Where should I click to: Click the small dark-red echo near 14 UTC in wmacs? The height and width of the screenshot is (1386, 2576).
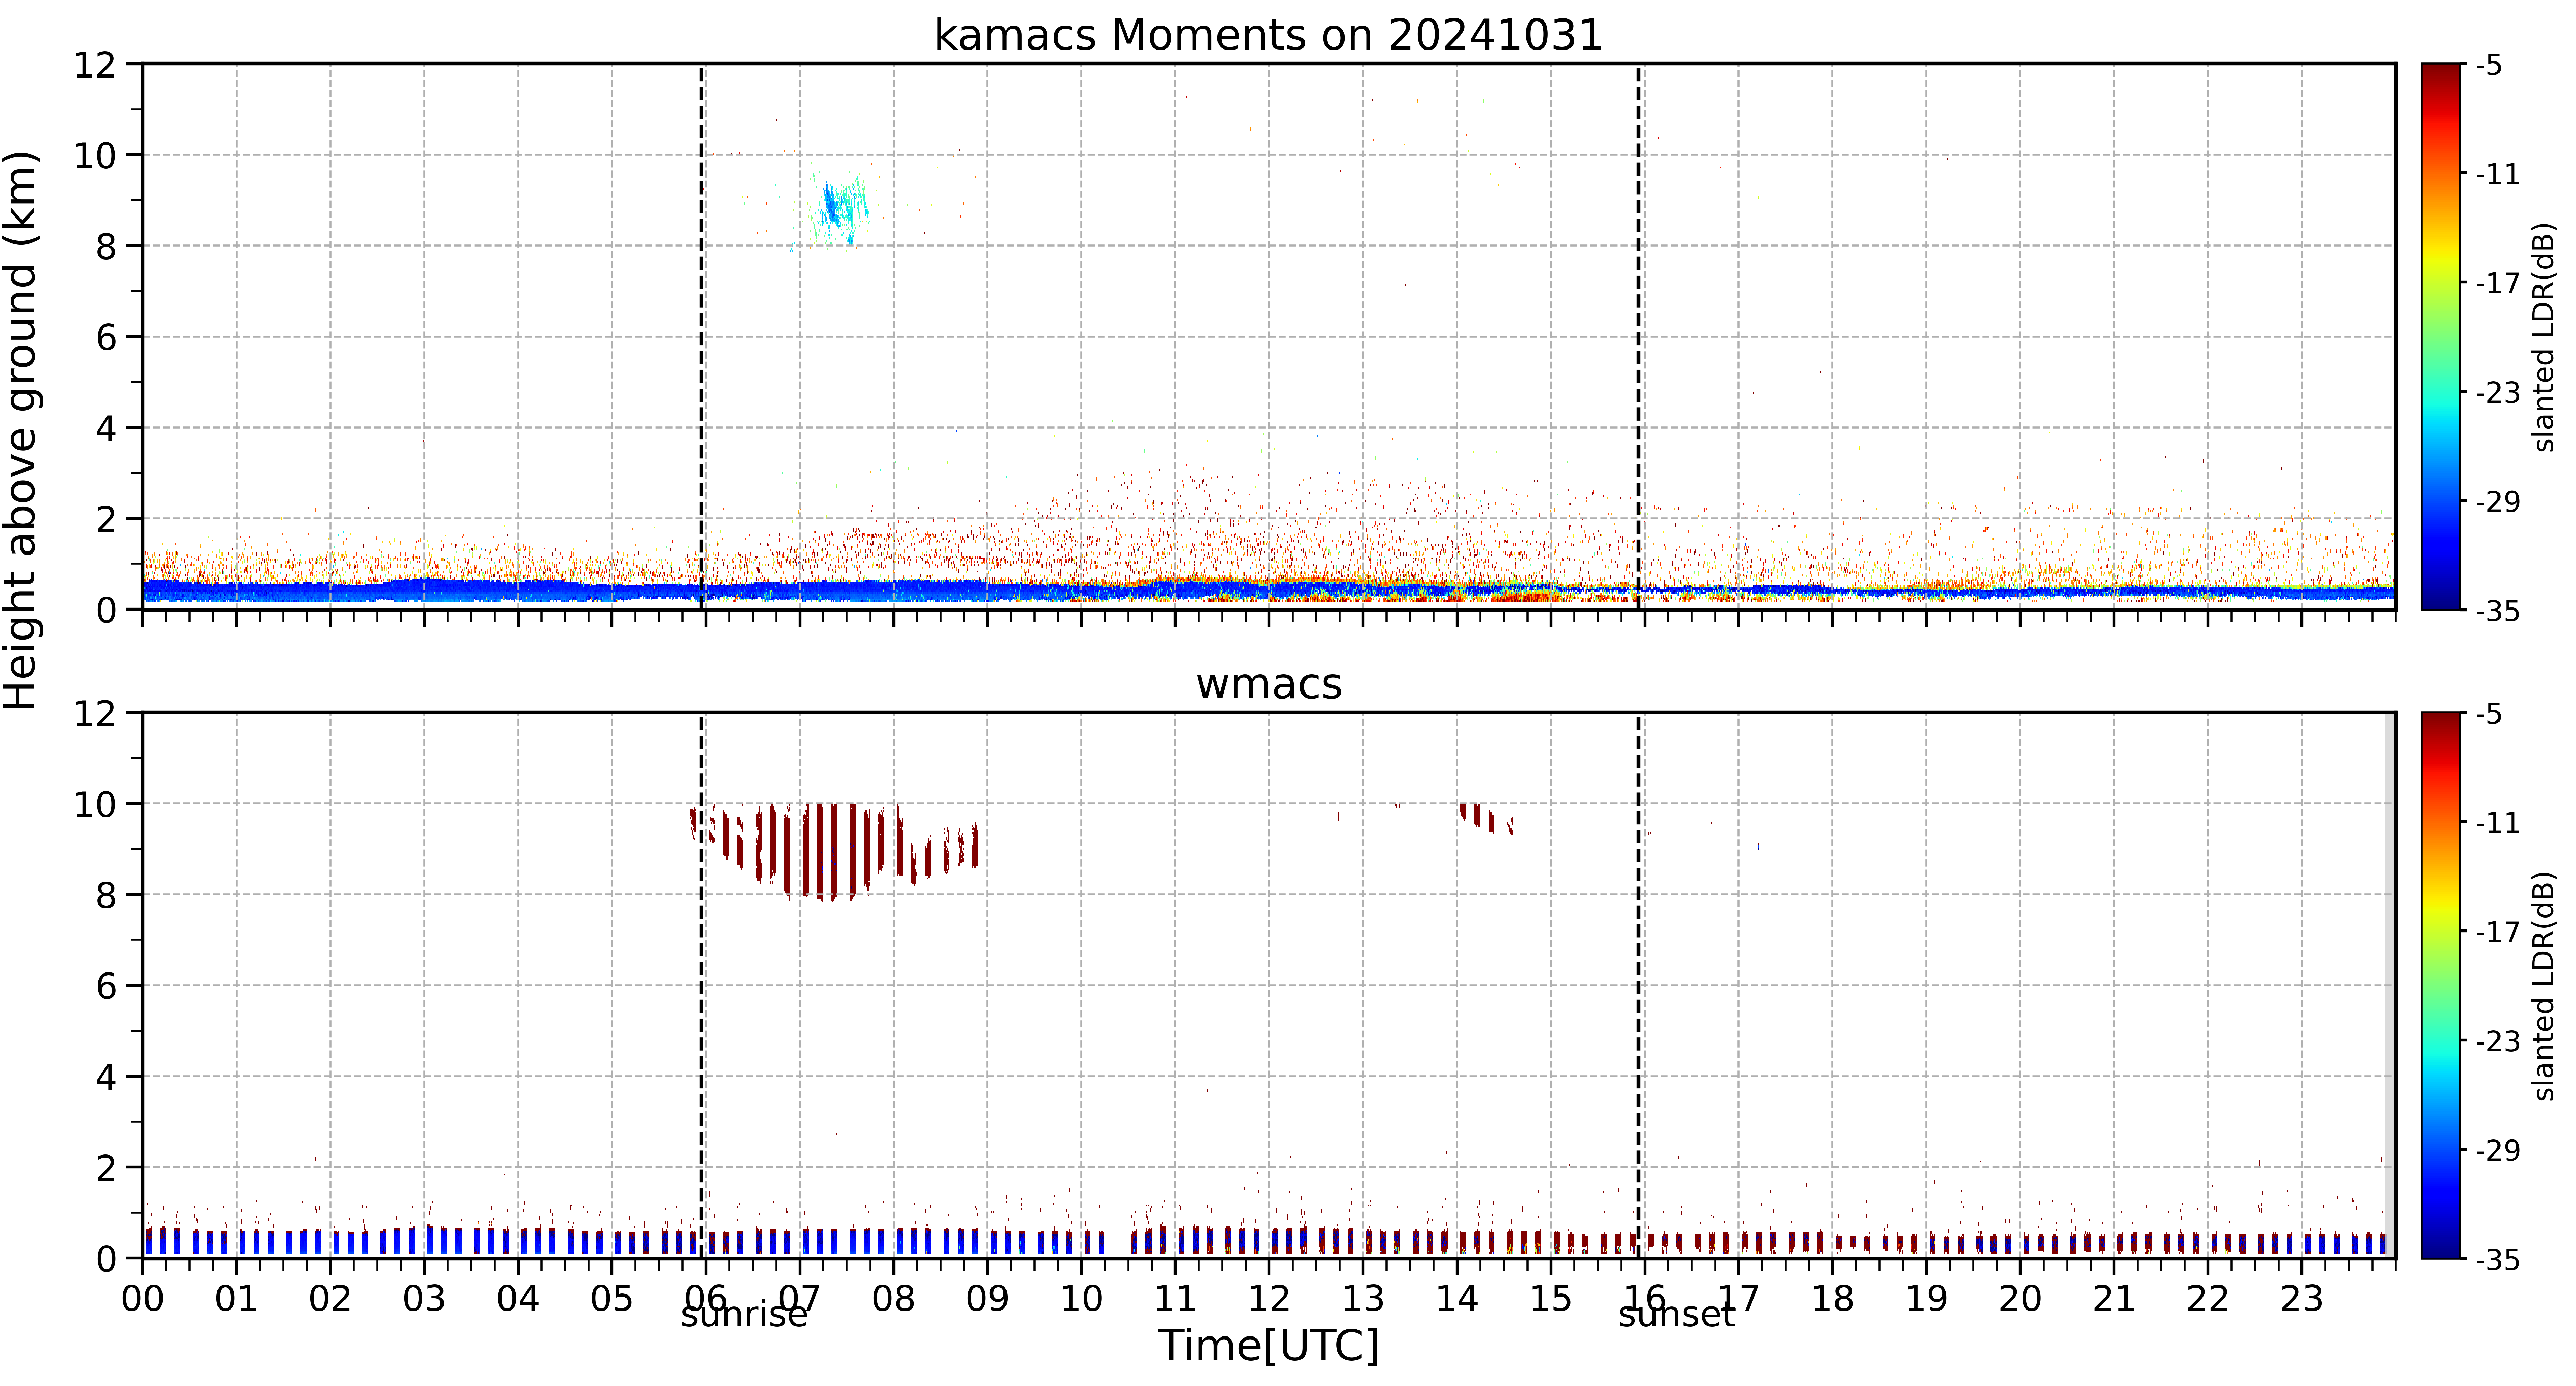(x=1486, y=818)
